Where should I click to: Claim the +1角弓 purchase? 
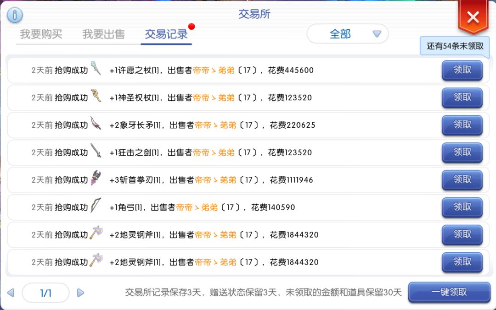[462, 207]
